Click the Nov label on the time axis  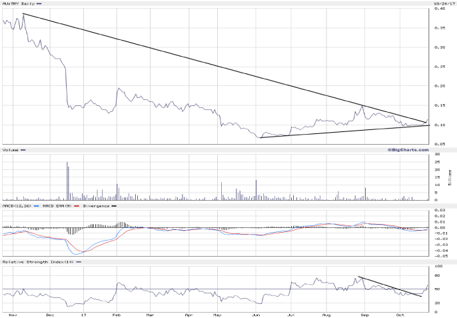pos(11,313)
